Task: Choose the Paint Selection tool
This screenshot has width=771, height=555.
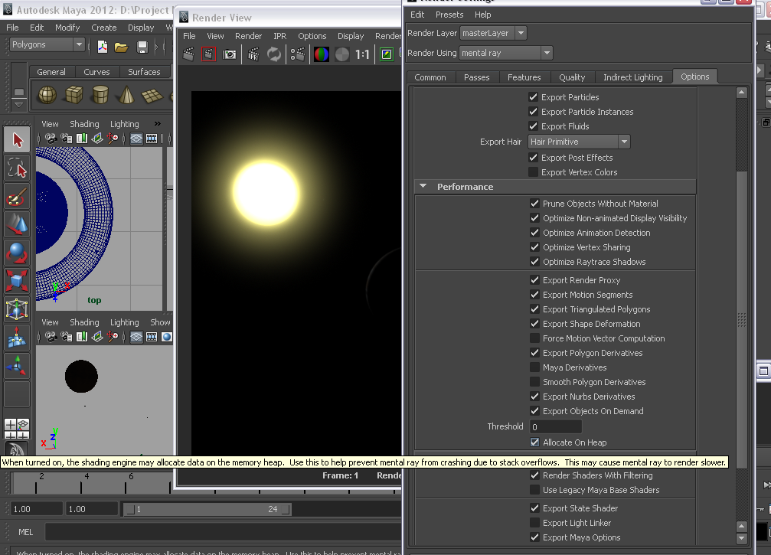Action: pos(17,197)
